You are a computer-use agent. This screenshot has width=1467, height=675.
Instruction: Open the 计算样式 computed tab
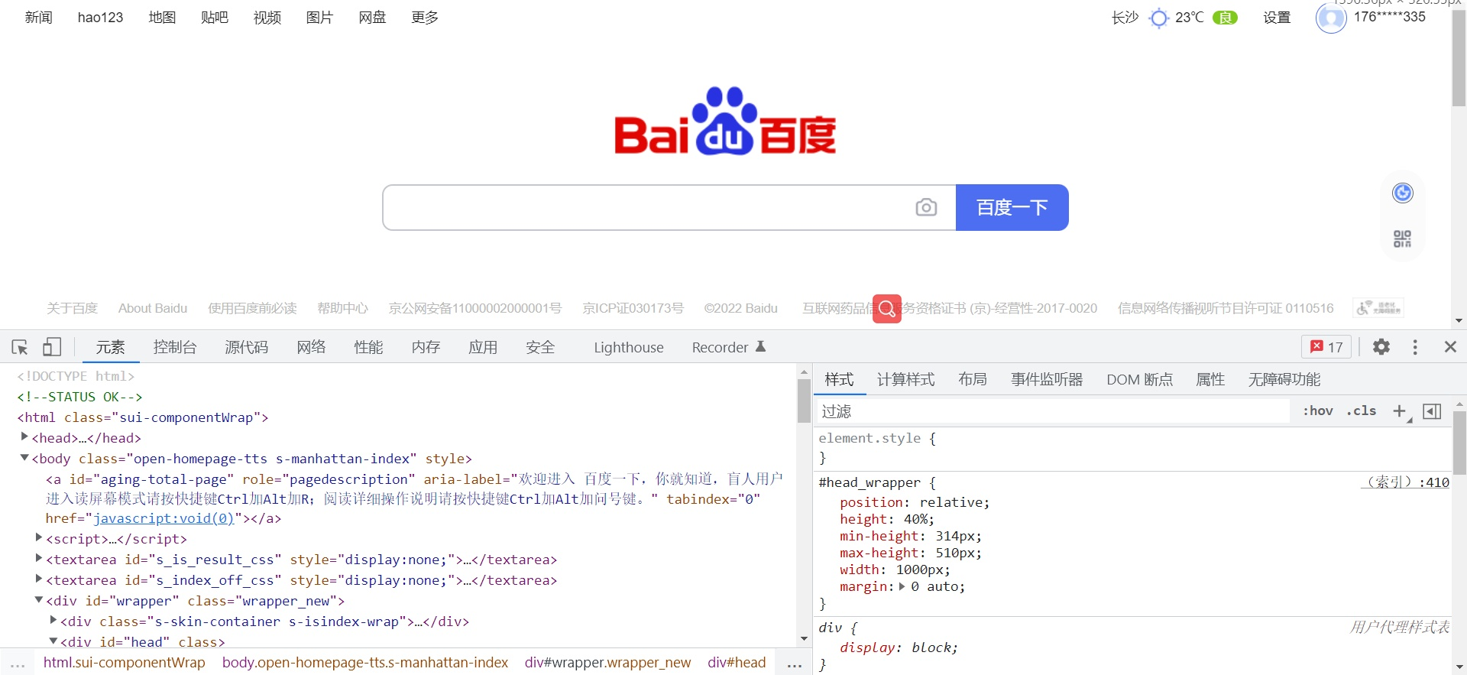pyautogui.click(x=905, y=379)
